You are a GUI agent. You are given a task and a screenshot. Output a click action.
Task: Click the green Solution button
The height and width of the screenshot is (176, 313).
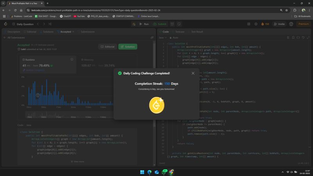[x=128, y=47]
